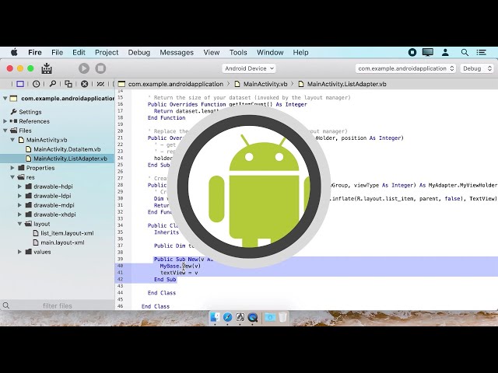Image resolution: width=498 pixels, height=373 pixels.
Task: Open Spotlight search in menu bar
Action: tap(465, 52)
